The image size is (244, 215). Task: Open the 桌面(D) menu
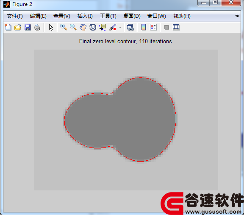coord(132,16)
